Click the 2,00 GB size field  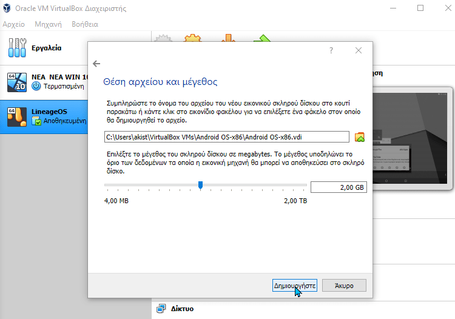click(x=339, y=187)
